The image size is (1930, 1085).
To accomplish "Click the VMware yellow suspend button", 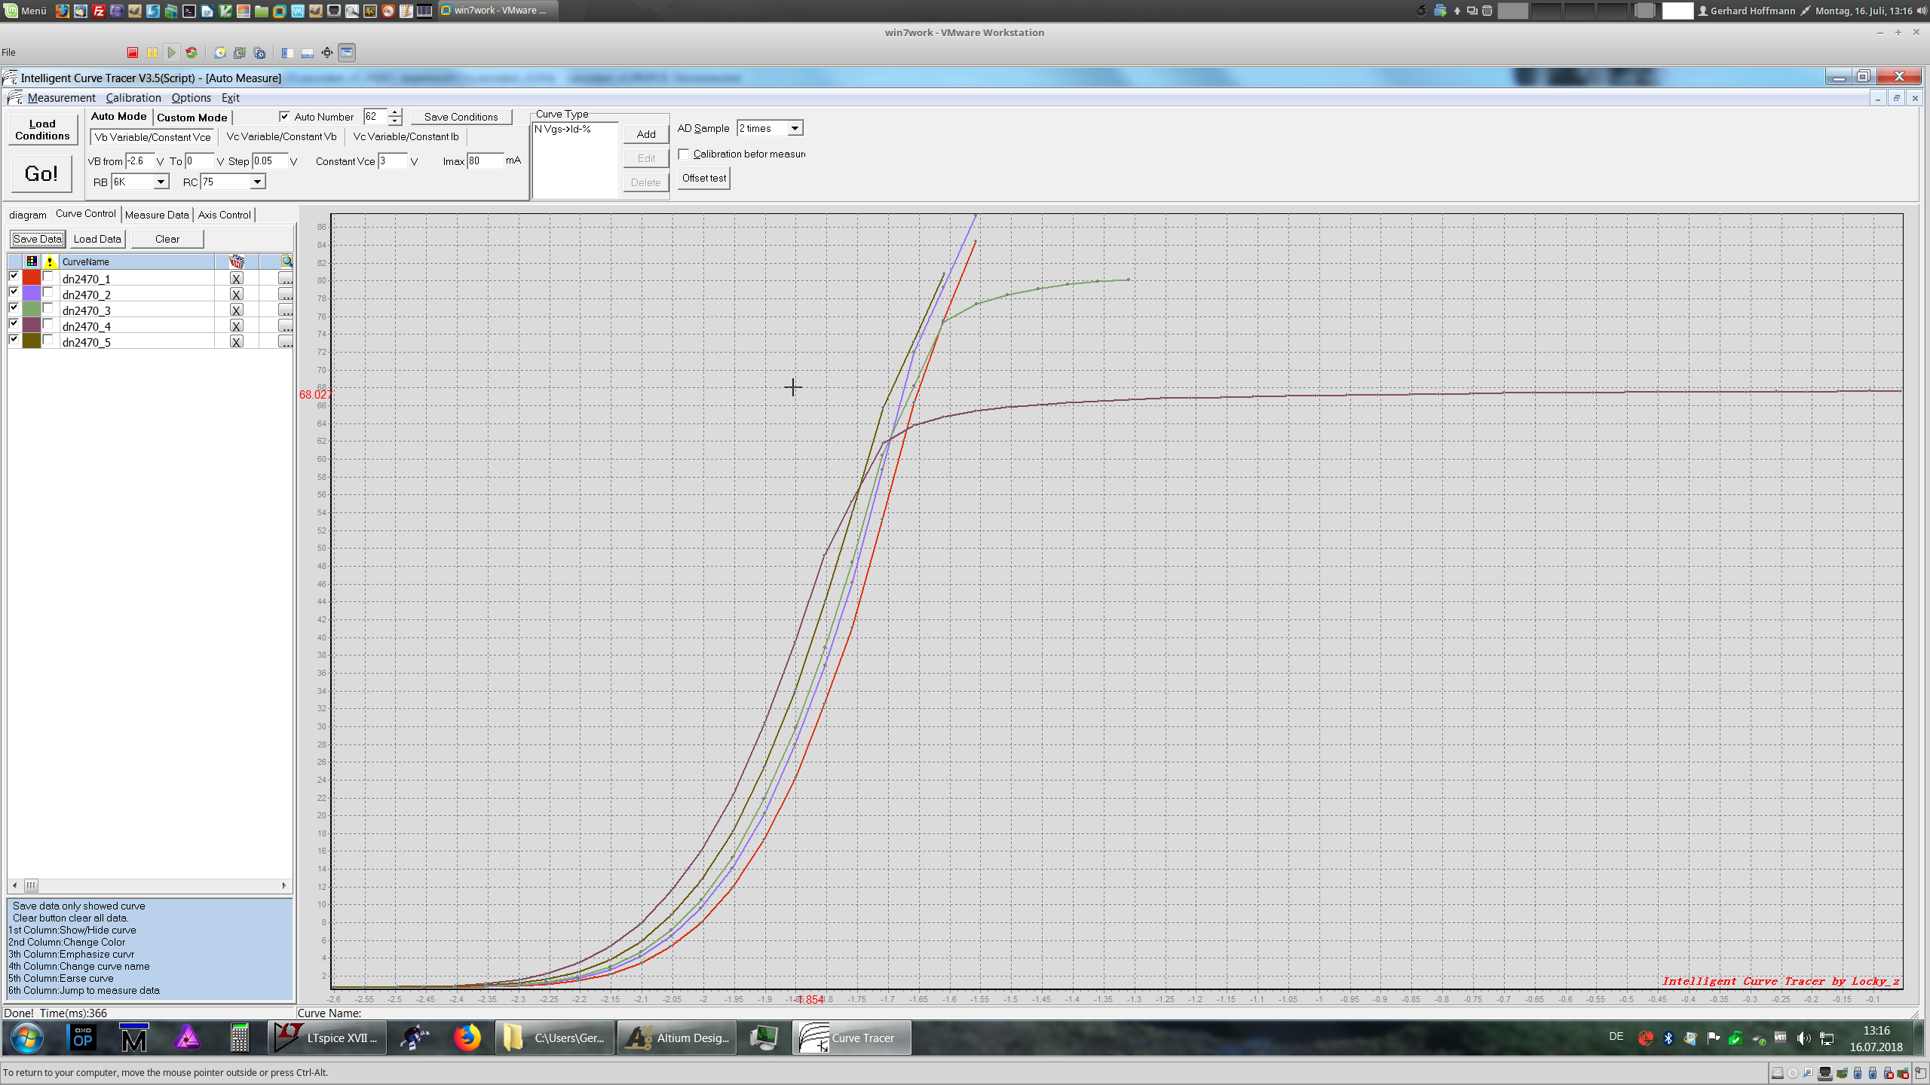I will click(152, 53).
